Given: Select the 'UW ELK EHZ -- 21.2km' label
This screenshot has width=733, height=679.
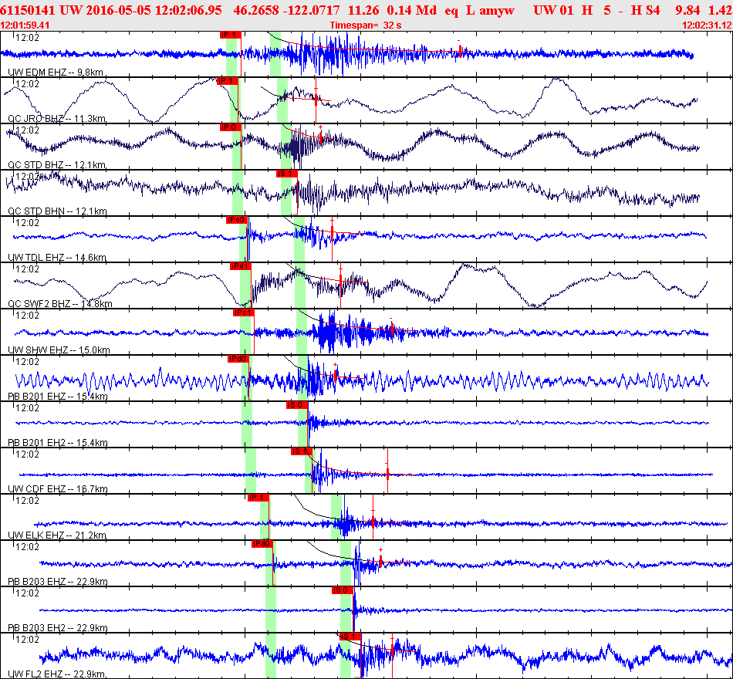Looking at the screenshot, I should pyautogui.click(x=57, y=535).
